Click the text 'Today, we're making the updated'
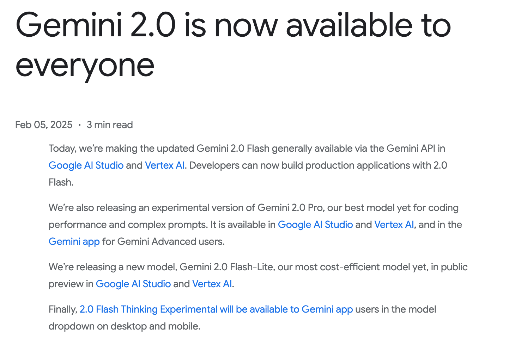This screenshot has width=527, height=338. click(x=121, y=149)
